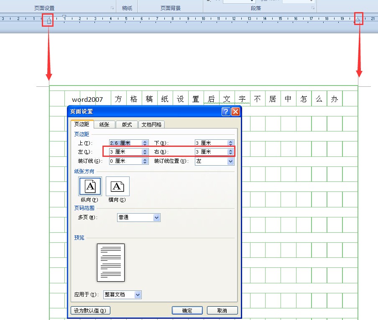This screenshot has height=320, width=378.
Task: Click the character 居 in the document grid
Action: coord(273,99)
